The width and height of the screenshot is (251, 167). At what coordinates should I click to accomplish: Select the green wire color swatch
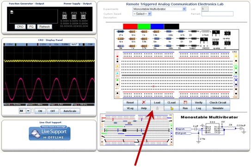coord(144,26)
